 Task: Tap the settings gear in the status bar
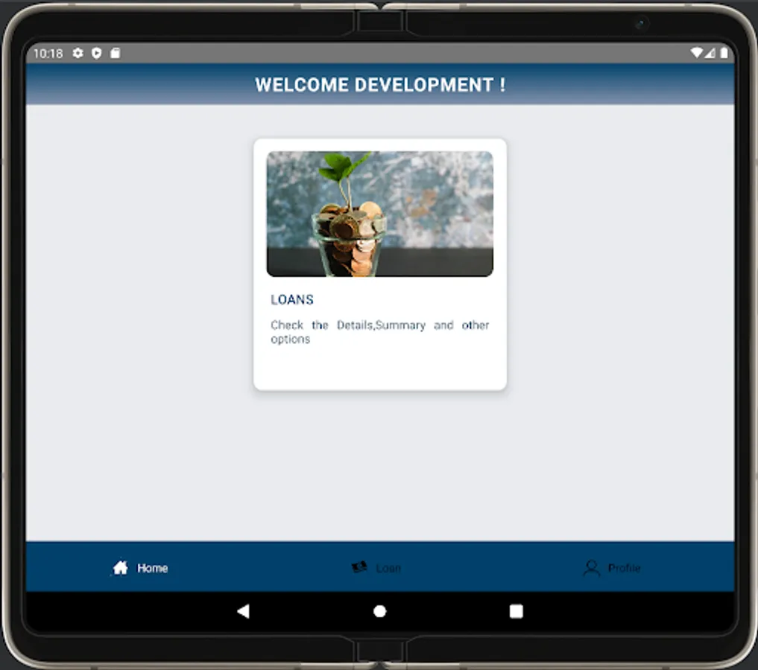coord(78,53)
